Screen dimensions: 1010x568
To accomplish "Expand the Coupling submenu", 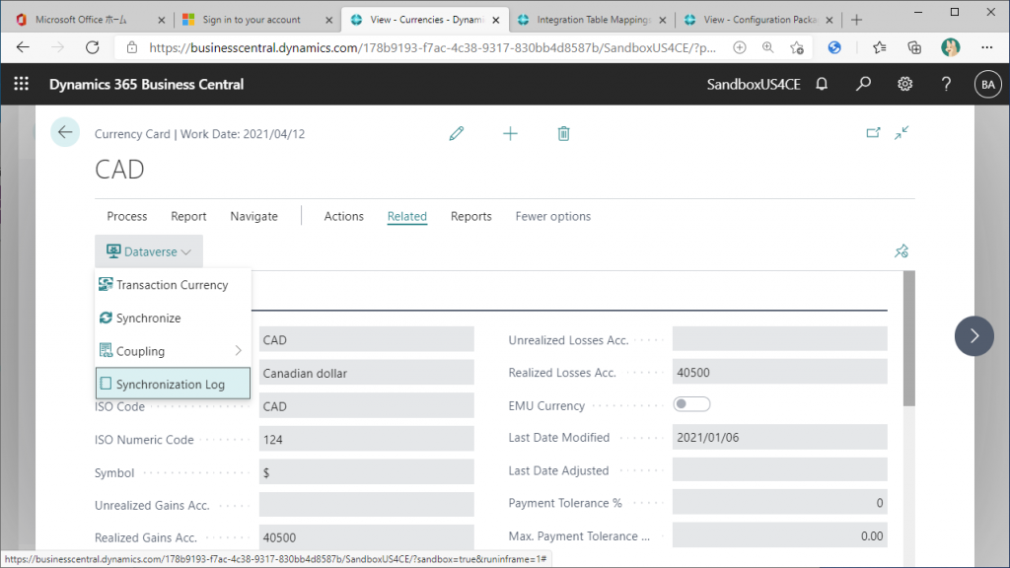I will pyautogui.click(x=173, y=351).
